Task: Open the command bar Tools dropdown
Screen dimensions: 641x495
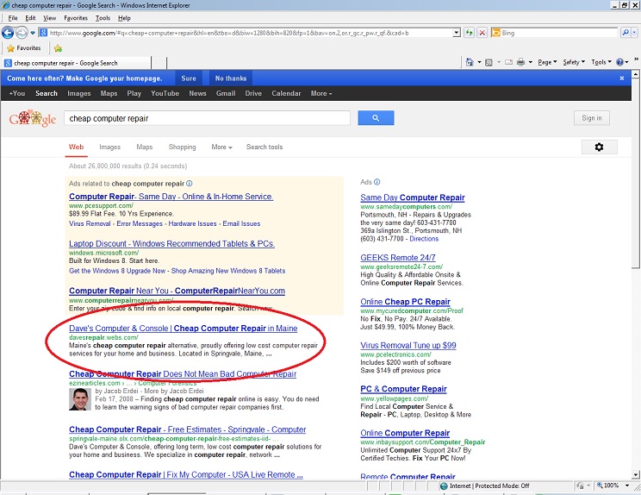Action: click(x=601, y=62)
